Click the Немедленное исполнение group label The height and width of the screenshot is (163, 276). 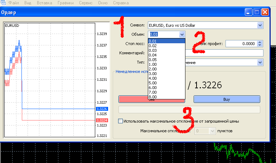(x=132, y=71)
